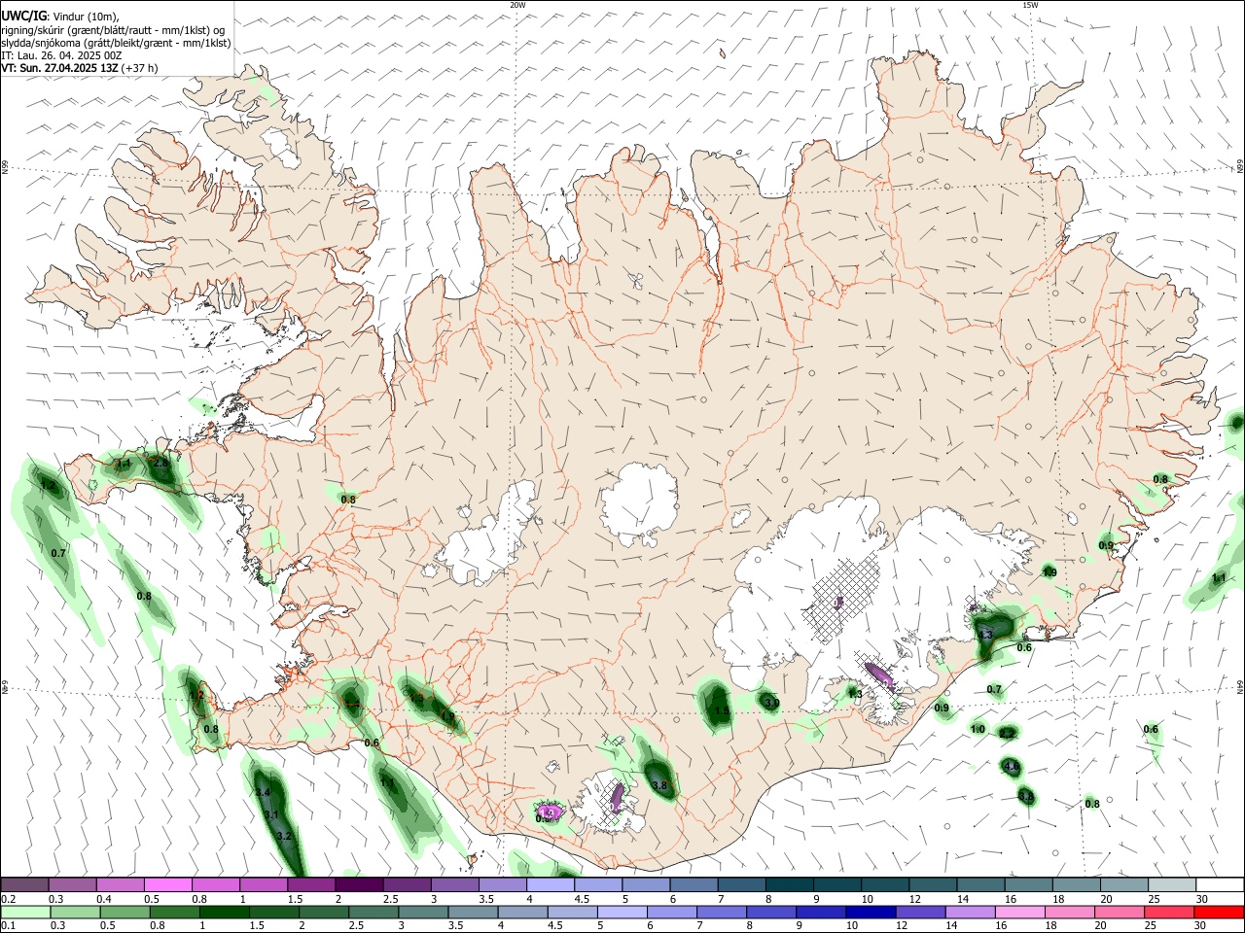Select the 10–12 navy blue swatch, lower row
Screen dimensions: 1245x933
871,912
